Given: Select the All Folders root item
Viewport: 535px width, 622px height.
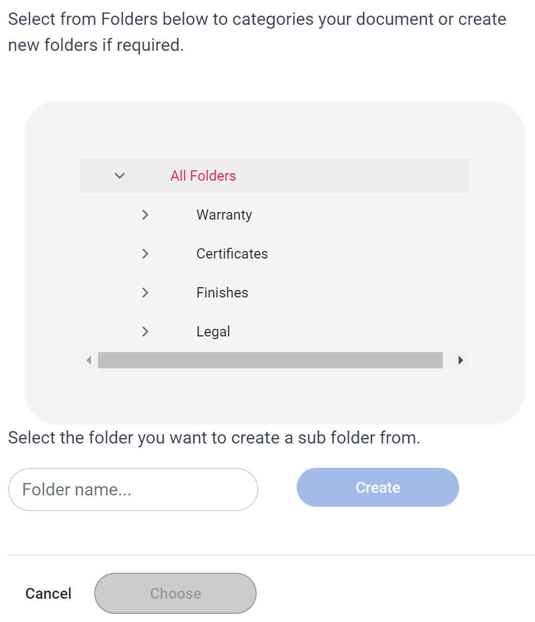Looking at the screenshot, I should [203, 176].
